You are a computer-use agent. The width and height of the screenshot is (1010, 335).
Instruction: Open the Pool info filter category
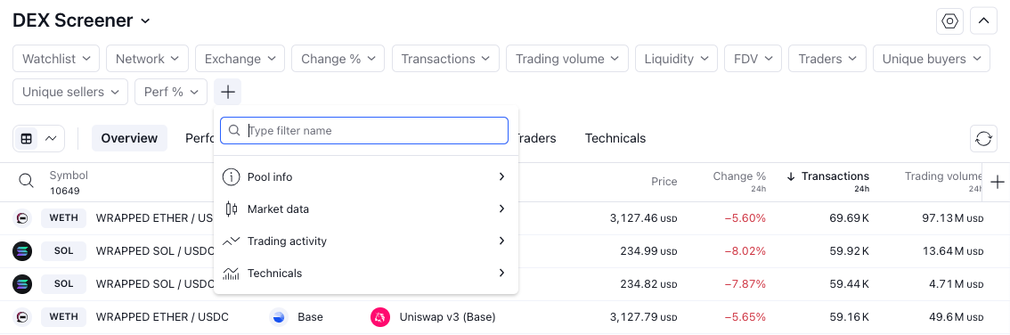click(366, 176)
